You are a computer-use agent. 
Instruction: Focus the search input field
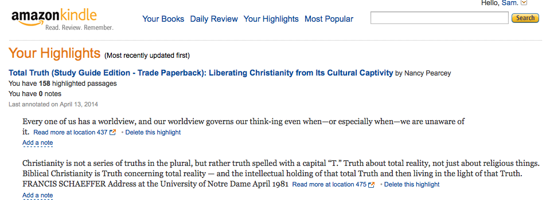(x=439, y=18)
